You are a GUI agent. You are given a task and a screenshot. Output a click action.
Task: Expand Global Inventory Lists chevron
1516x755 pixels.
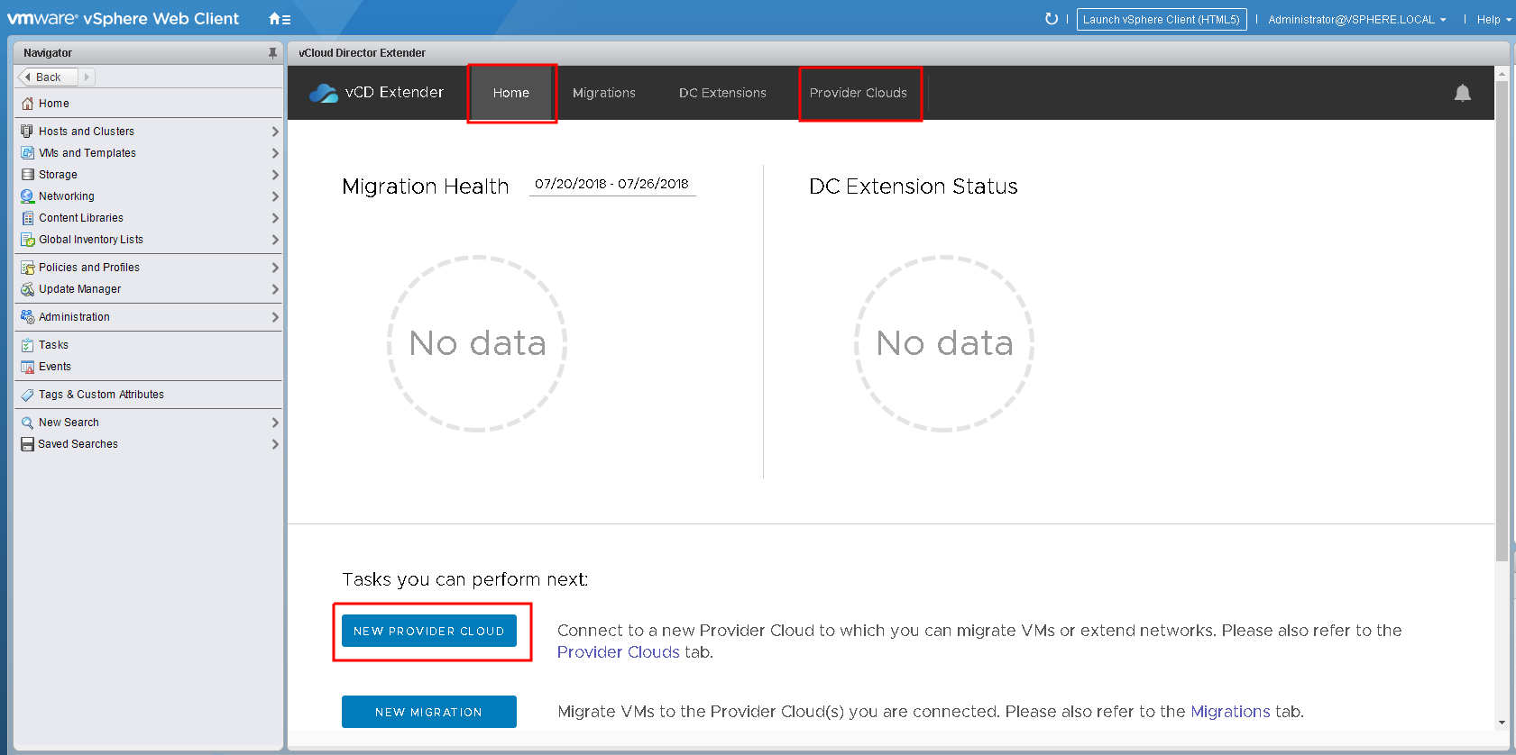click(x=275, y=240)
